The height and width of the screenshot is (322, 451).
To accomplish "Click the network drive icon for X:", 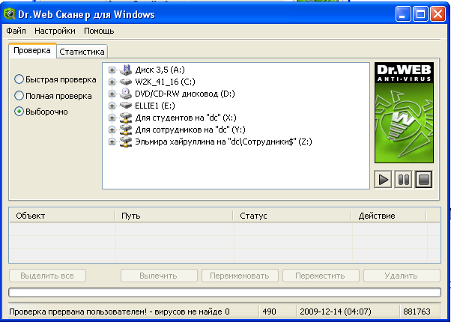I will (126, 118).
